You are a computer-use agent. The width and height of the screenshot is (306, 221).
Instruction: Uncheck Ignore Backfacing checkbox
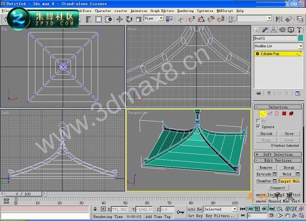coord(258,126)
